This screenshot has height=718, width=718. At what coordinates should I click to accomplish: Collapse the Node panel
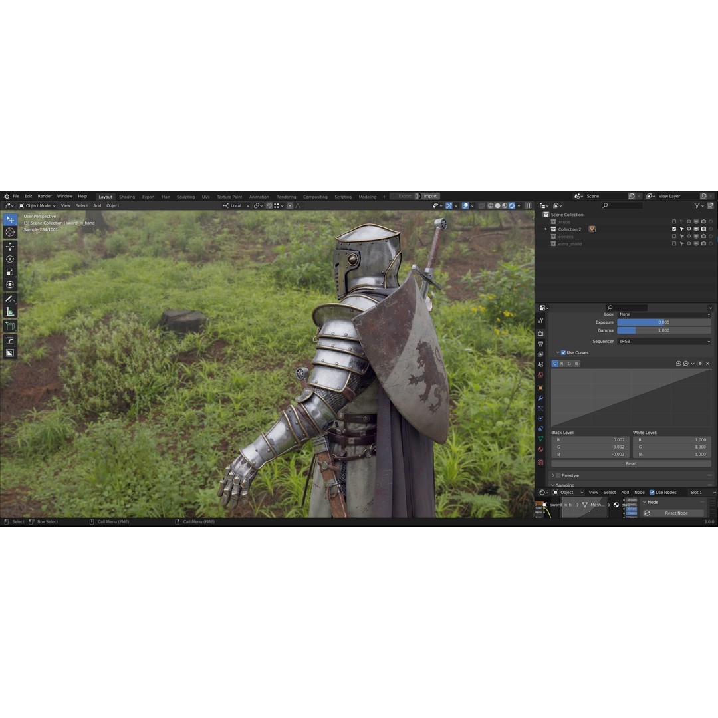coord(645,503)
